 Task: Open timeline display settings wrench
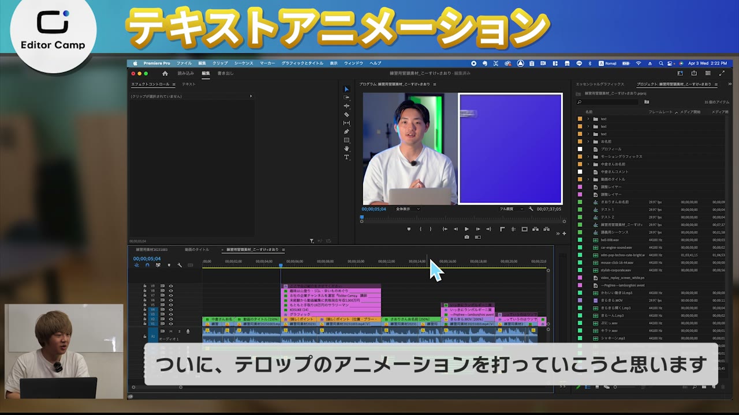pyautogui.click(x=180, y=265)
